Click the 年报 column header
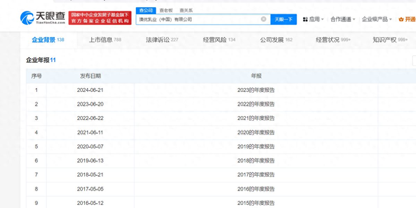The height and width of the screenshot is (208, 416). click(256, 76)
